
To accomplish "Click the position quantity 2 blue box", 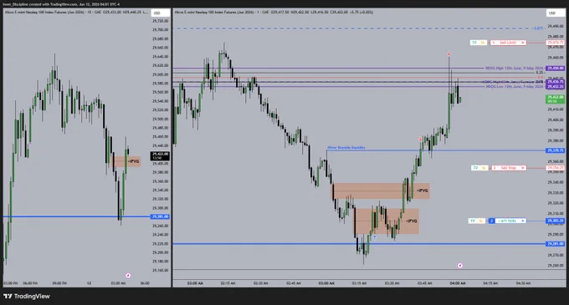I will point(491,221).
